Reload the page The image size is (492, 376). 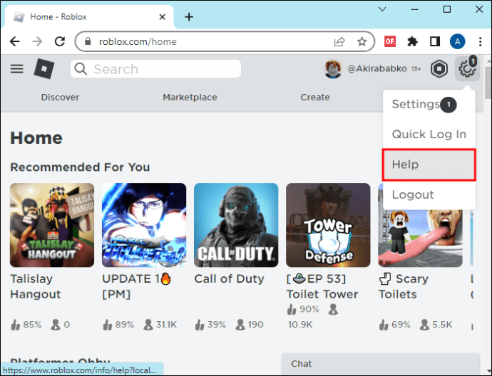(x=60, y=41)
